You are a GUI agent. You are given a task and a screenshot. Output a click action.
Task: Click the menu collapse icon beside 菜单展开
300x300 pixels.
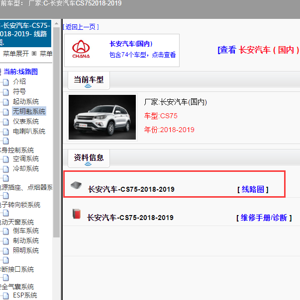[x=34, y=53]
